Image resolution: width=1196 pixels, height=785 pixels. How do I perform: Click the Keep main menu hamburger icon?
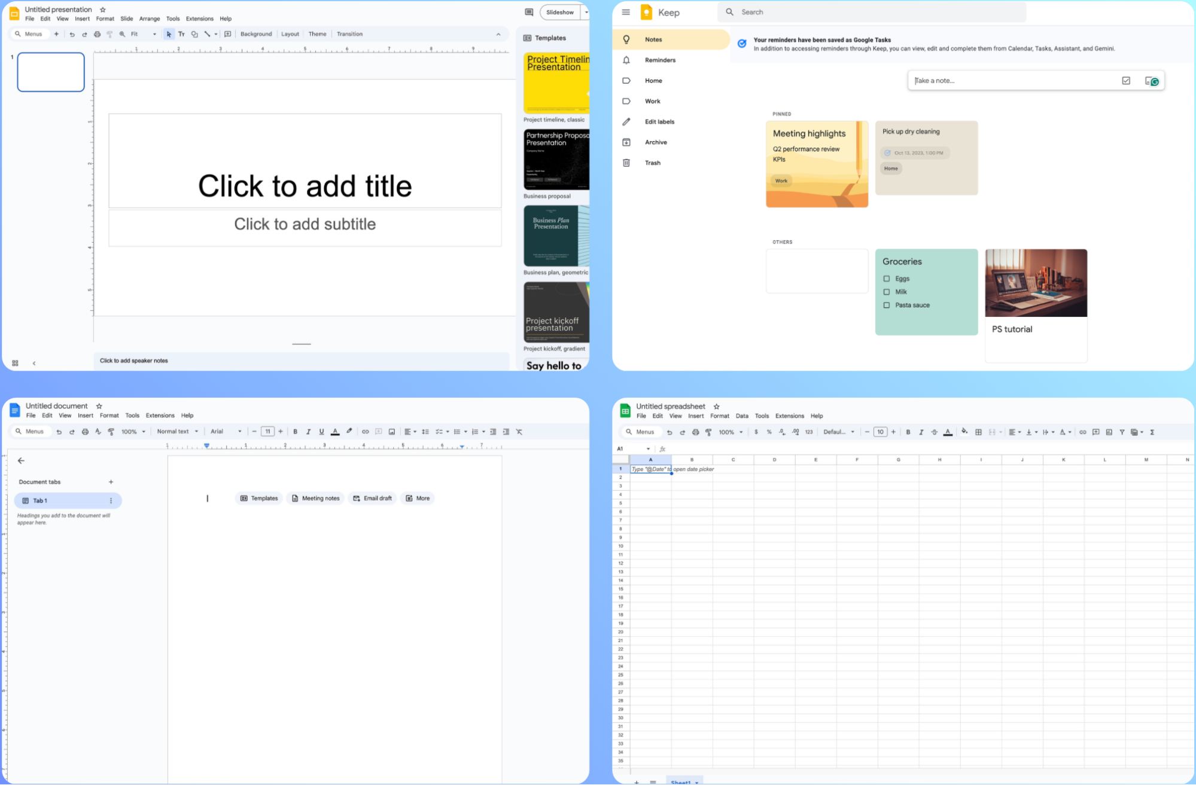tap(626, 12)
